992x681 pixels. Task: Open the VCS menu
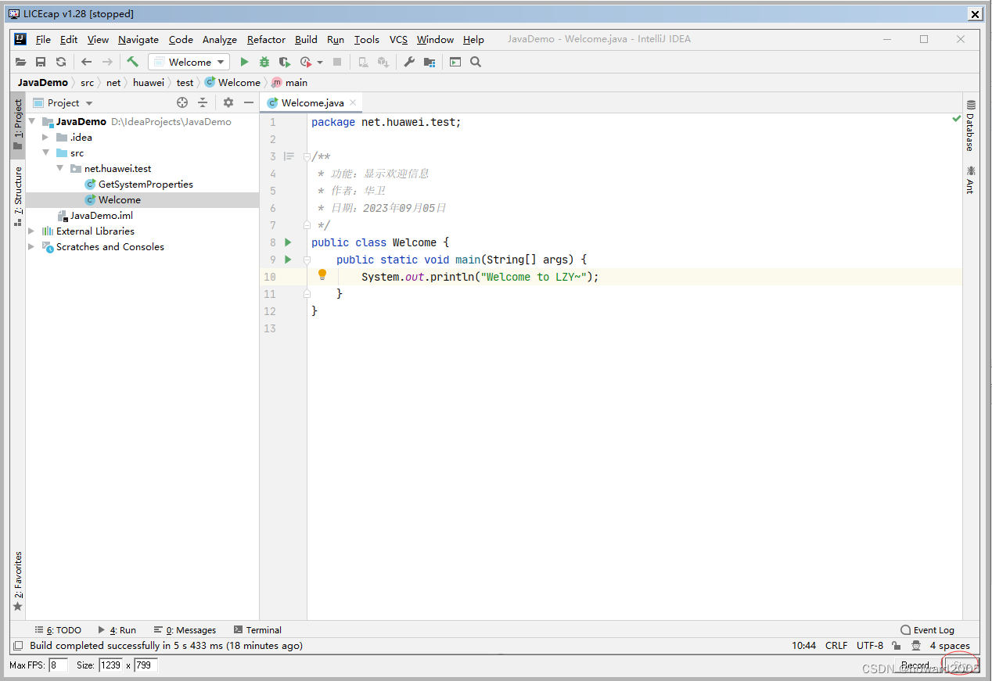398,39
